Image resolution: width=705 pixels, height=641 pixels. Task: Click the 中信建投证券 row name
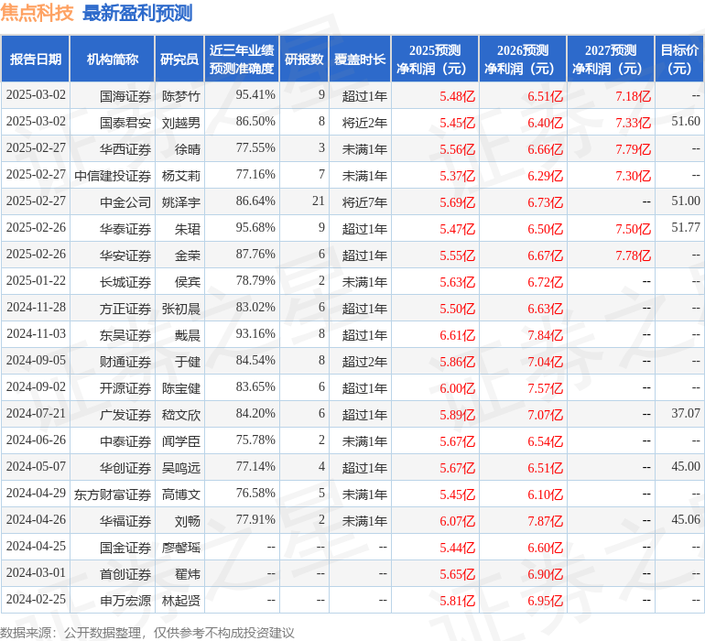113,175
